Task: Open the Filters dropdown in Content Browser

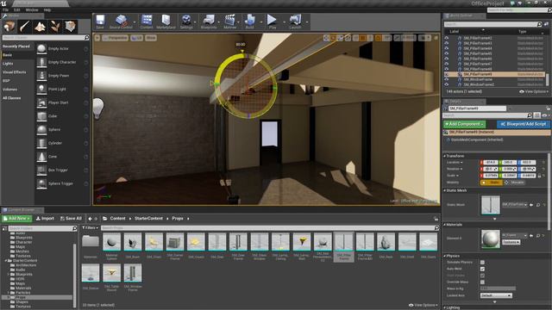Action: click(x=90, y=227)
